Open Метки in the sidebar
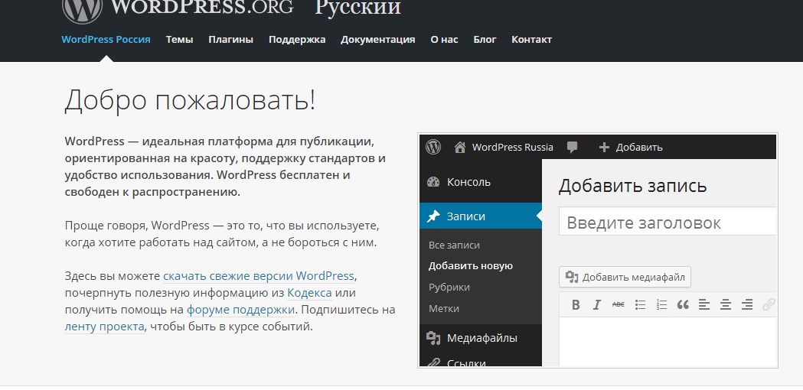 click(x=444, y=309)
